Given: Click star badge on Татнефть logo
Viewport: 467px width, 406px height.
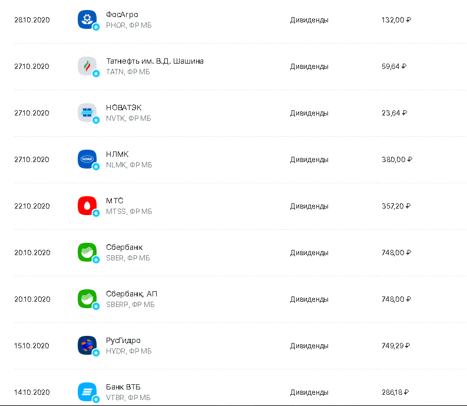Looking at the screenshot, I should click(96, 74).
